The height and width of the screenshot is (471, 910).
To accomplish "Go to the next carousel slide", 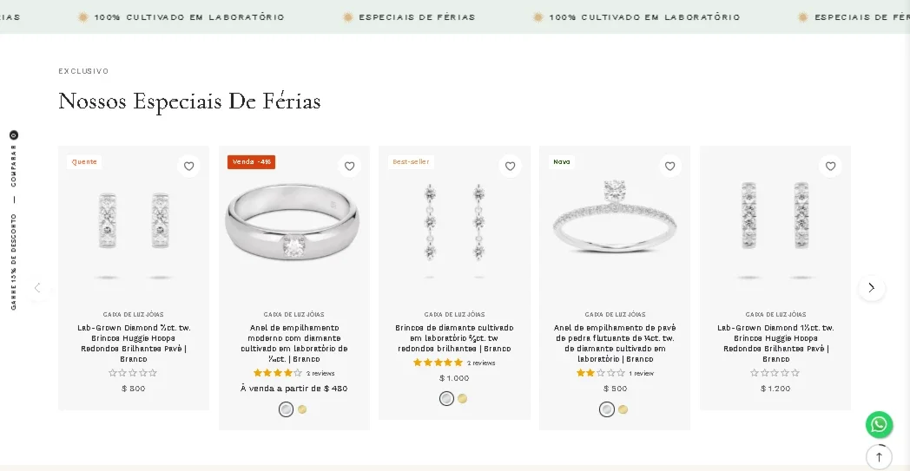I will [x=871, y=288].
